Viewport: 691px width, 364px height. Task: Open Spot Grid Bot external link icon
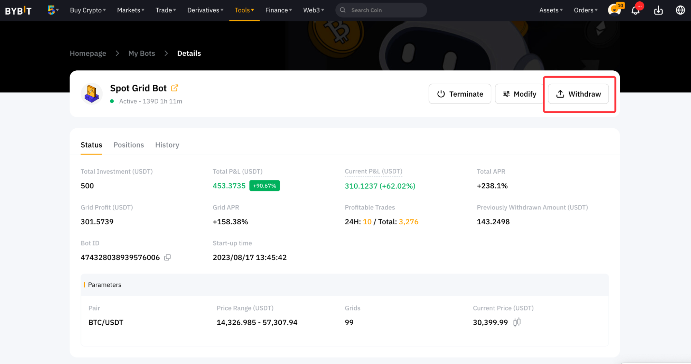(175, 88)
